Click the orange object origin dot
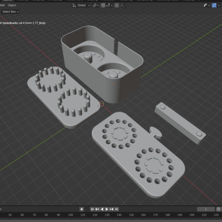The width and height of the screenshot is (222, 222). (113, 84)
